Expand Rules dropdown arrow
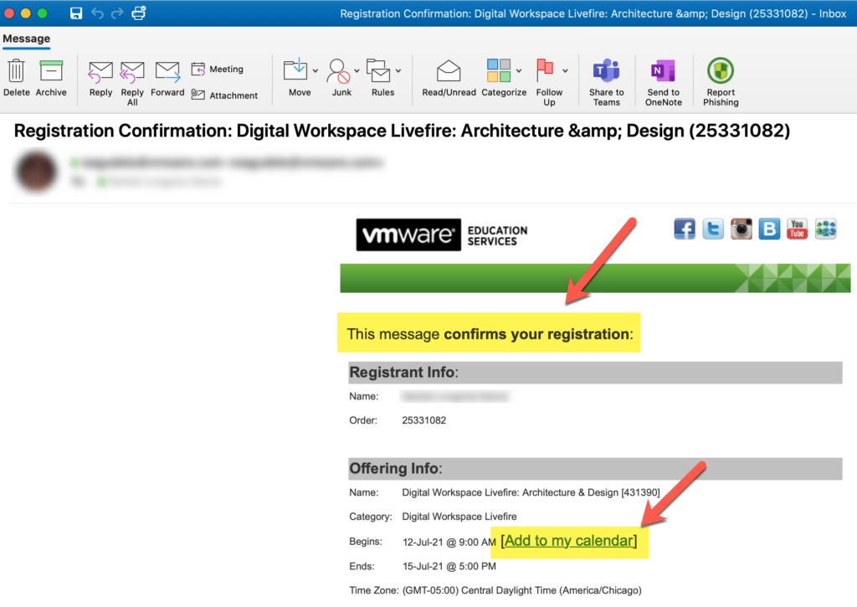This screenshot has height=607, width=857. click(398, 71)
